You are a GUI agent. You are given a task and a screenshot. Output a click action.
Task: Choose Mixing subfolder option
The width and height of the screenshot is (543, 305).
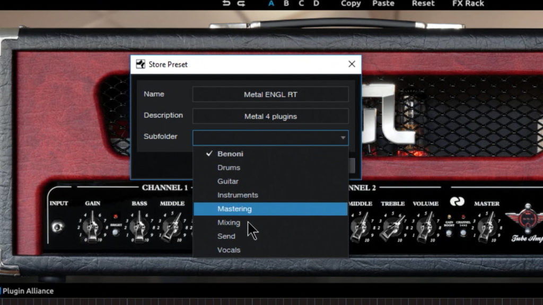tap(270, 222)
